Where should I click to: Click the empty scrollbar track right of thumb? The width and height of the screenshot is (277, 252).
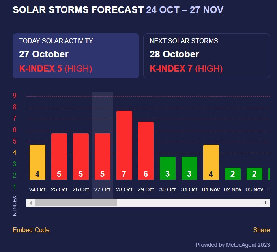pos(189,203)
